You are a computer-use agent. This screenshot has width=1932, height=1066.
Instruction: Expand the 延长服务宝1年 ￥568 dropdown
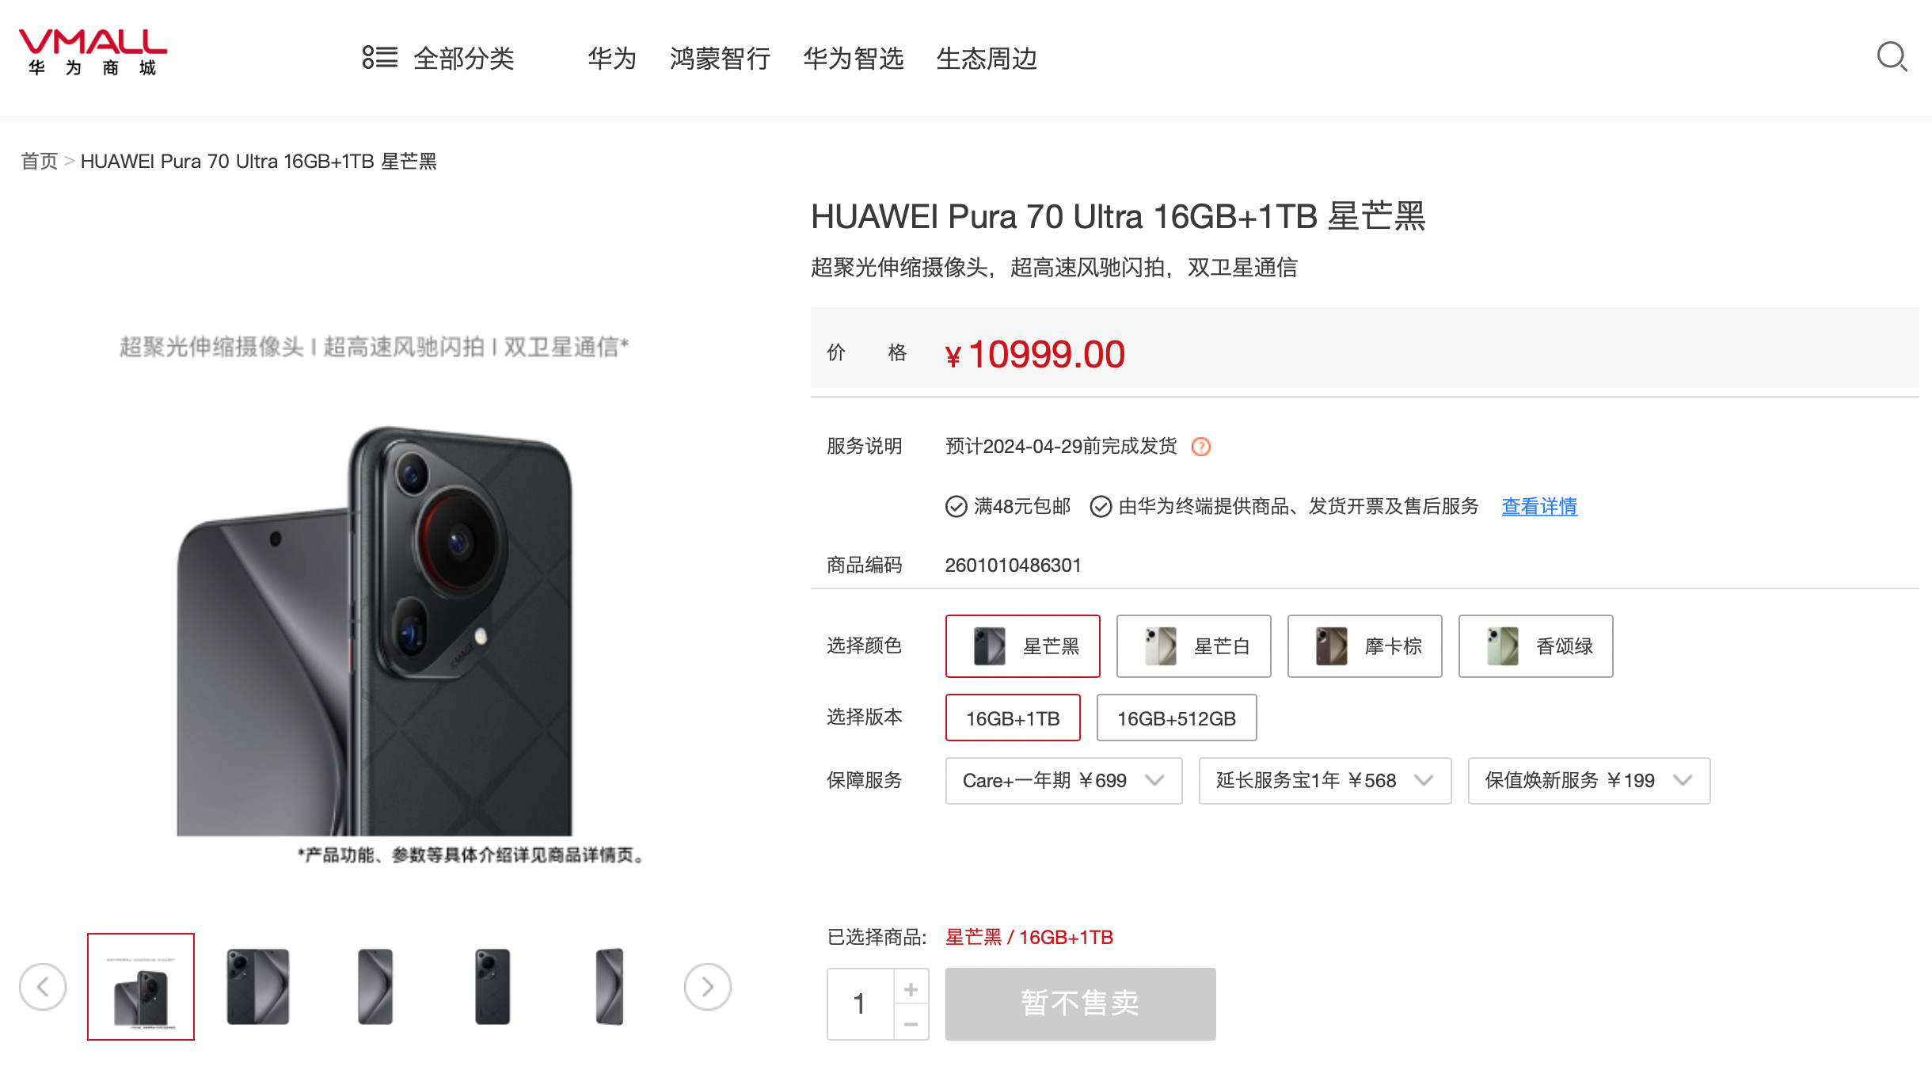(x=1325, y=781)
